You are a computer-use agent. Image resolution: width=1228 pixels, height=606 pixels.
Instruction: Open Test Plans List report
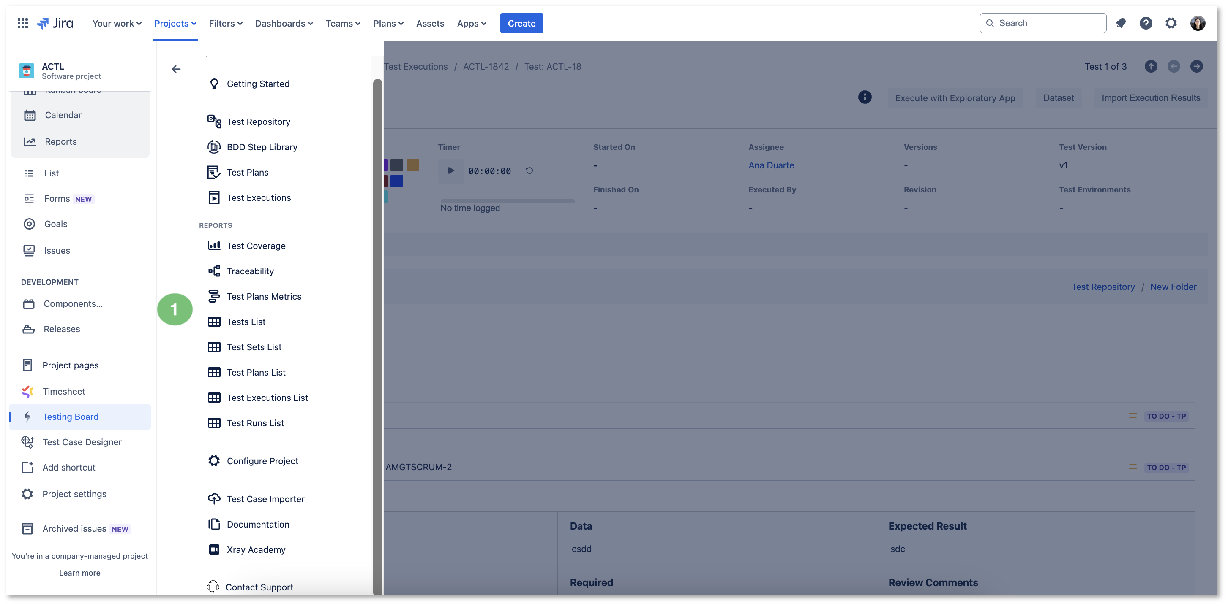(x=256, y=372)
